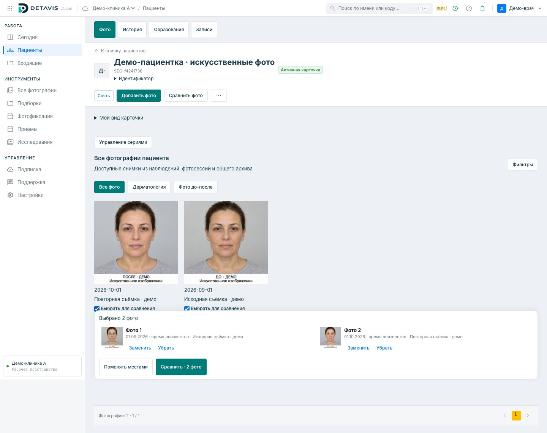Open the apps grid menu icon
Image resolution: width=547 pixels, height=433 pixels.
click(x=10, y=8)
